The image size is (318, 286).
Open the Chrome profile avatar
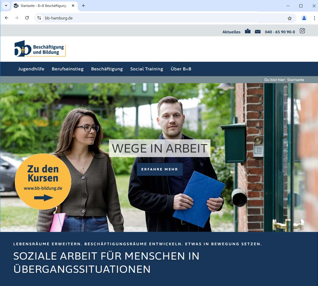coord(304,18)
